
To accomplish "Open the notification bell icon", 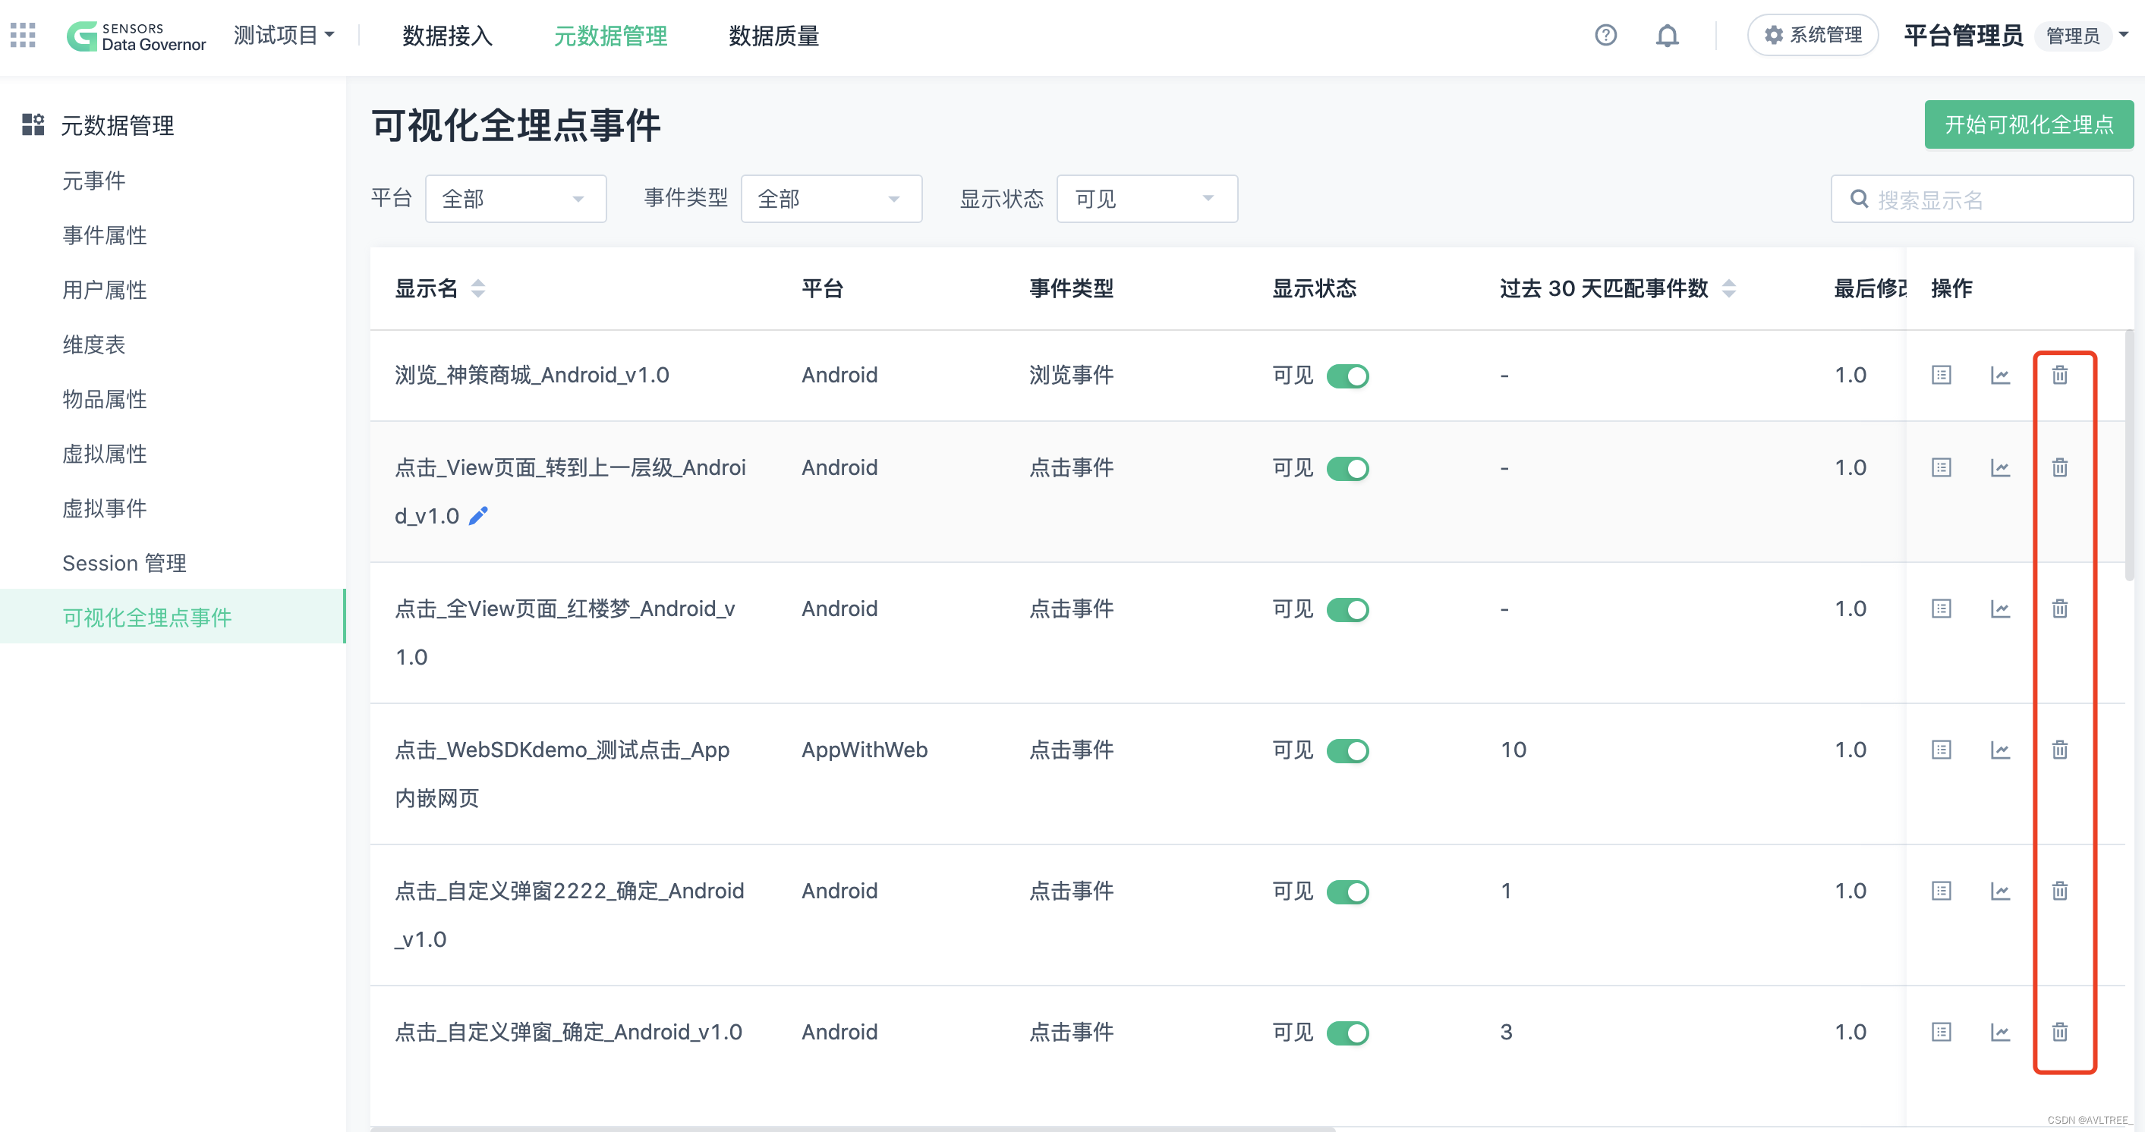I will coord(1666,36).
